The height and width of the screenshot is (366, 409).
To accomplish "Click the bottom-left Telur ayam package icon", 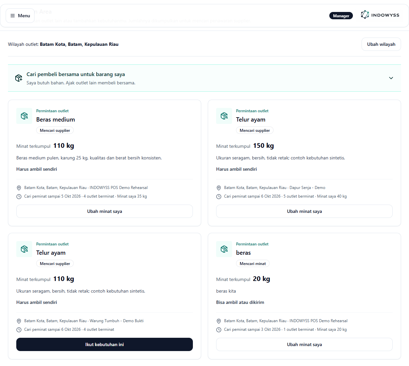I will 24,249.
